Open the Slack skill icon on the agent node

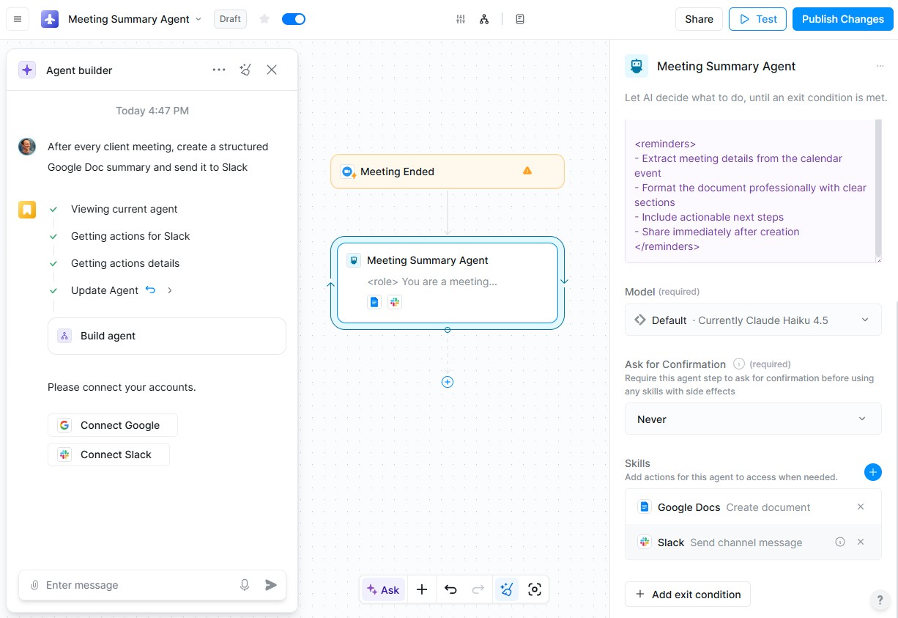(x=395, y=301)
